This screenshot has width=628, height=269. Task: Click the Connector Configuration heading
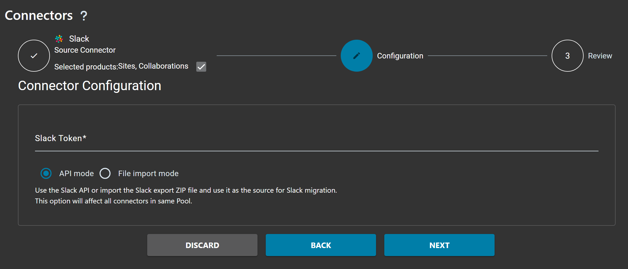(x=90, y=86)
